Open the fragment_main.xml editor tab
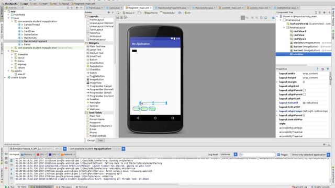Viewport: 335px width, 188px height. (139, 8)
